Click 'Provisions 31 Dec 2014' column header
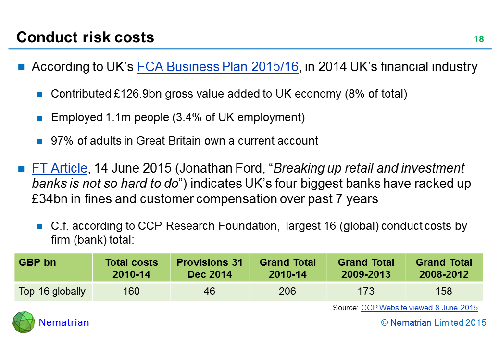The height and width of the screenshot is (346, 500). tap(210, 268)
